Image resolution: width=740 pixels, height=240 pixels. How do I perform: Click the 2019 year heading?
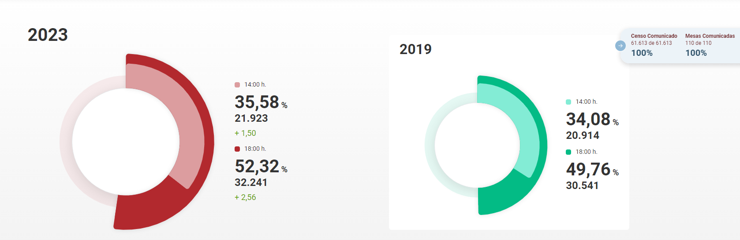tap(415, 49)
